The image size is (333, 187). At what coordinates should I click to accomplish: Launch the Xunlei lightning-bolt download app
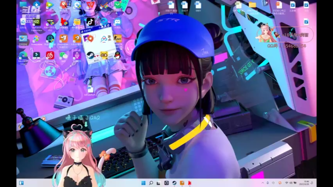[x=37, y=5]
